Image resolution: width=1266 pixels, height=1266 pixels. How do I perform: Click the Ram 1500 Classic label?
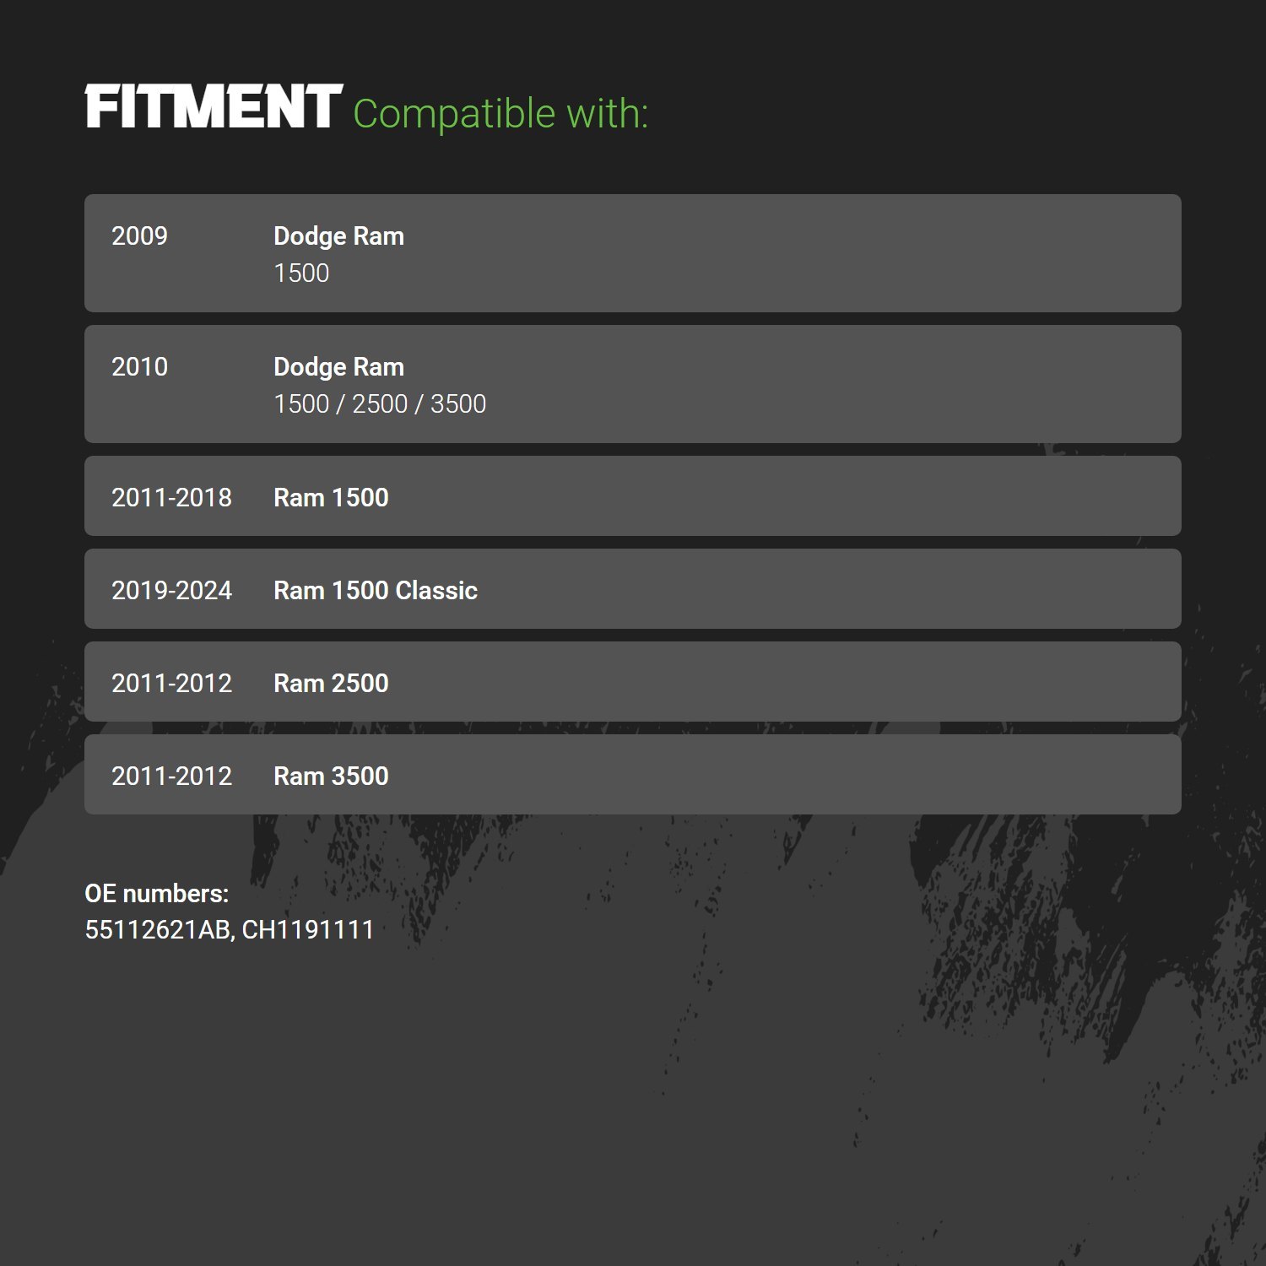[376, 591]
